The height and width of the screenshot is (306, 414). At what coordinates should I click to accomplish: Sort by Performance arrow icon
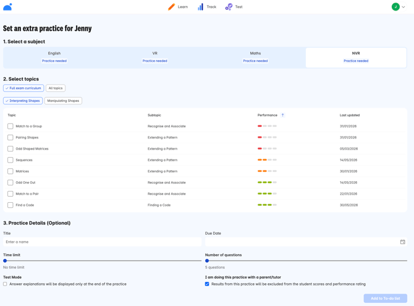(x=282, y=115)
